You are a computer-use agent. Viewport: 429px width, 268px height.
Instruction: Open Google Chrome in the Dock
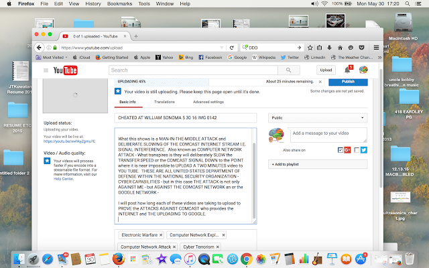[x=247, y=259]
